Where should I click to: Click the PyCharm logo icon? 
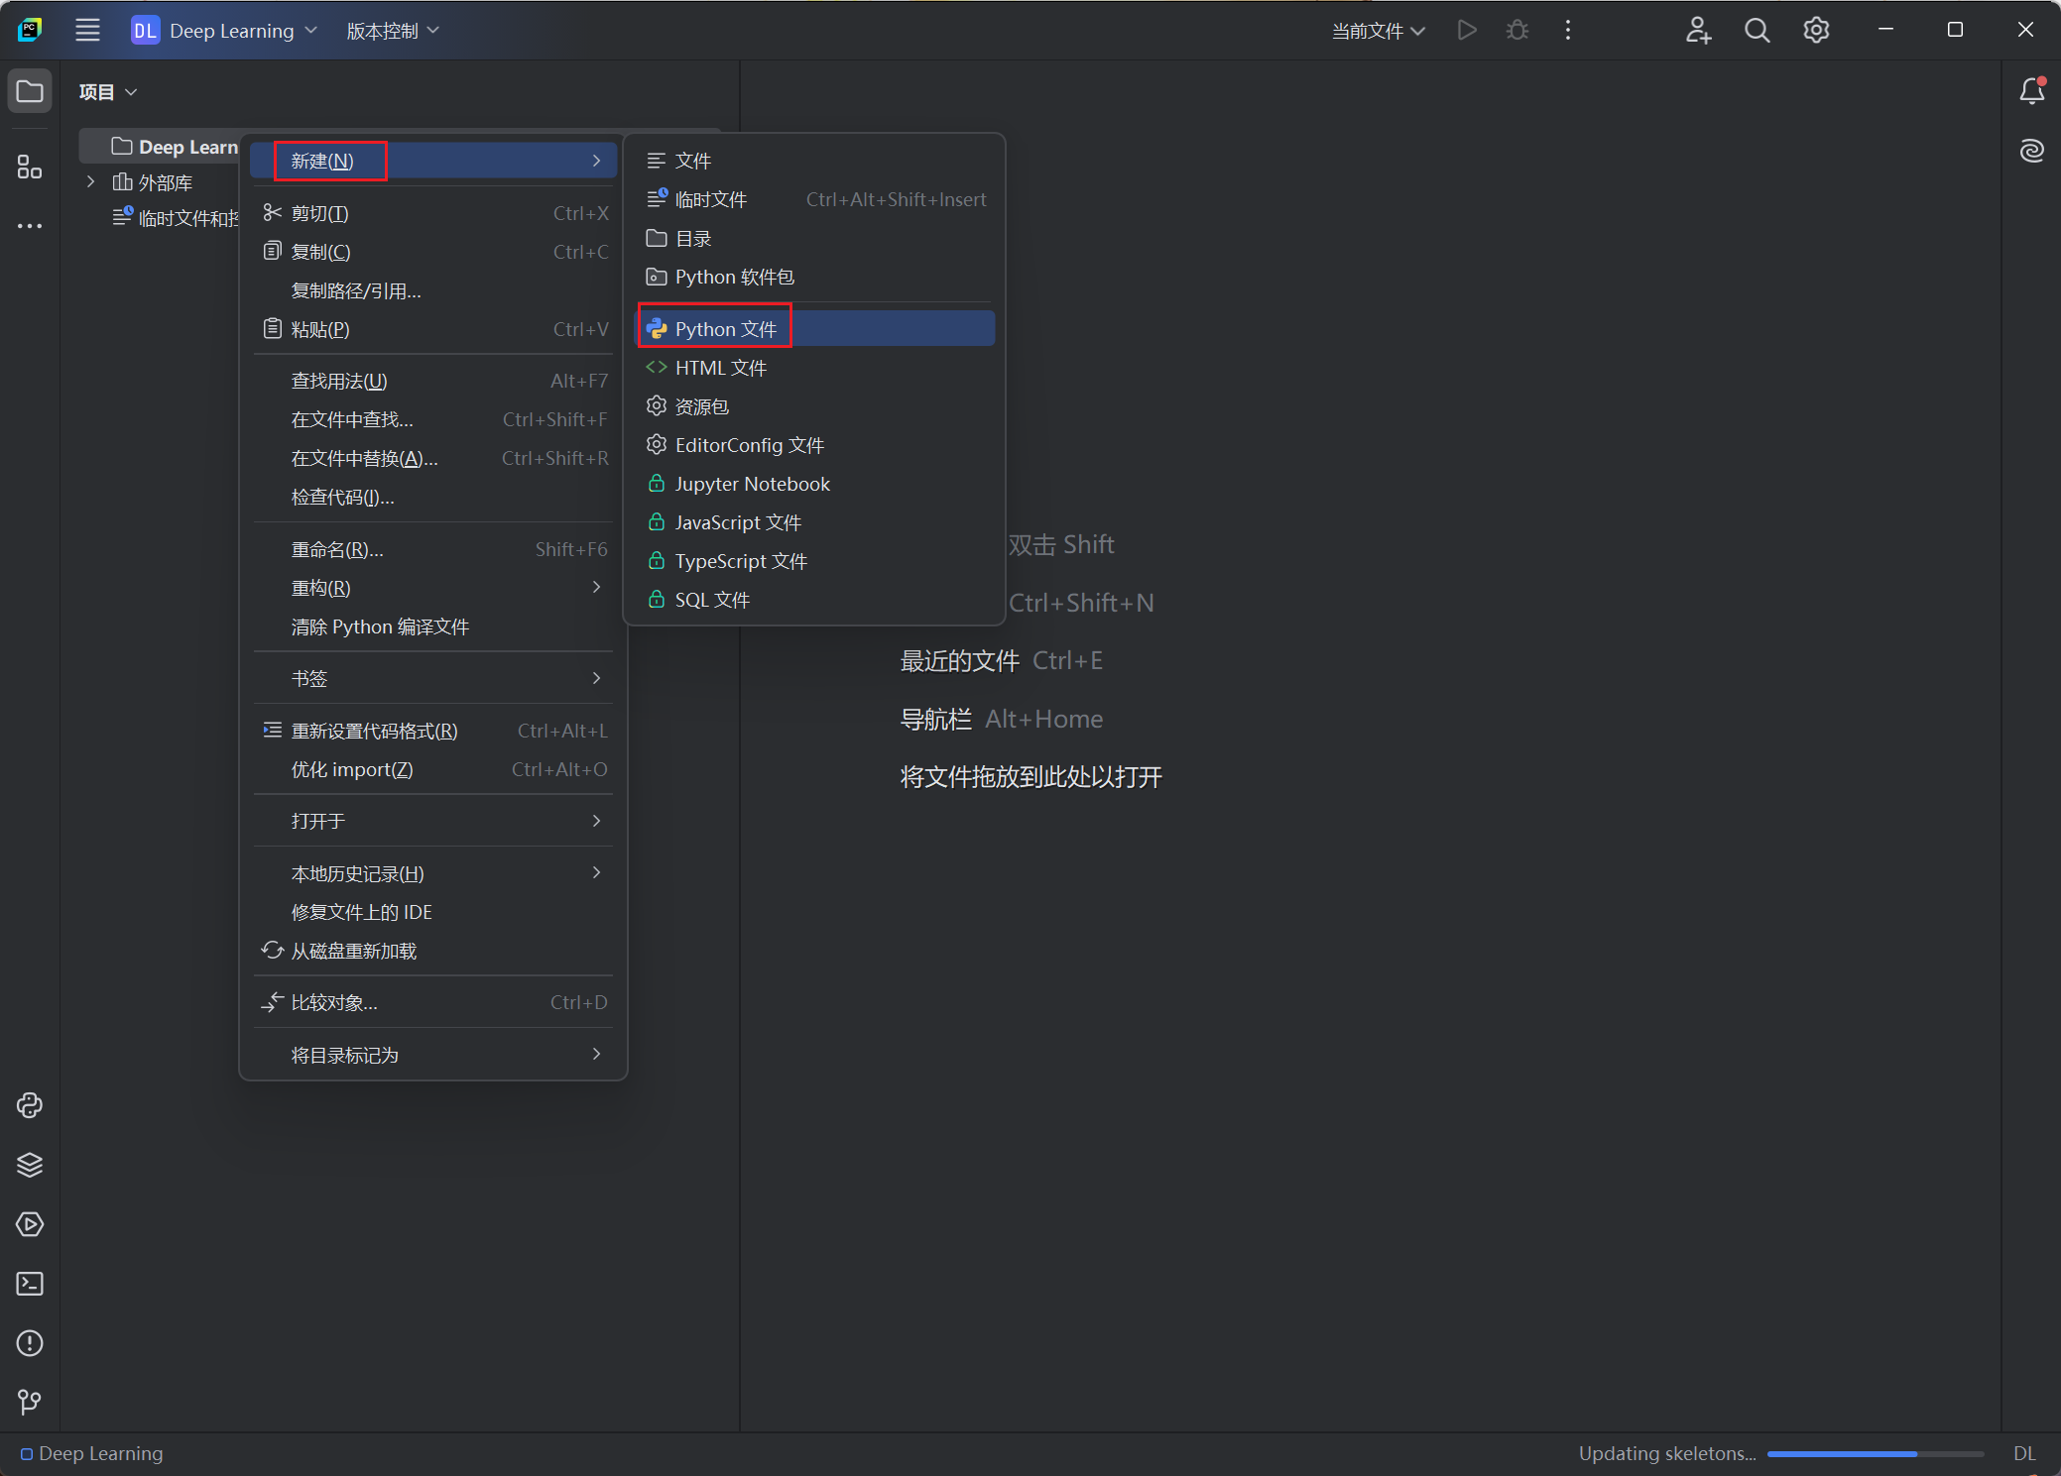(30, 30)
